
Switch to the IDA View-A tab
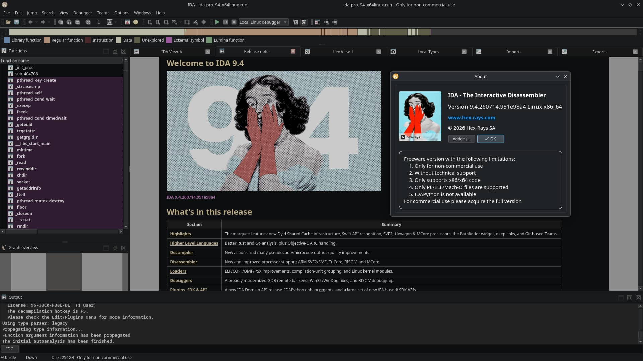coord(172,52)
